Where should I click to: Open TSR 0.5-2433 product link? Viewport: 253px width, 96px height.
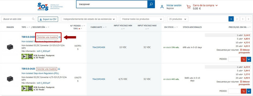click(x=28, y=69)
